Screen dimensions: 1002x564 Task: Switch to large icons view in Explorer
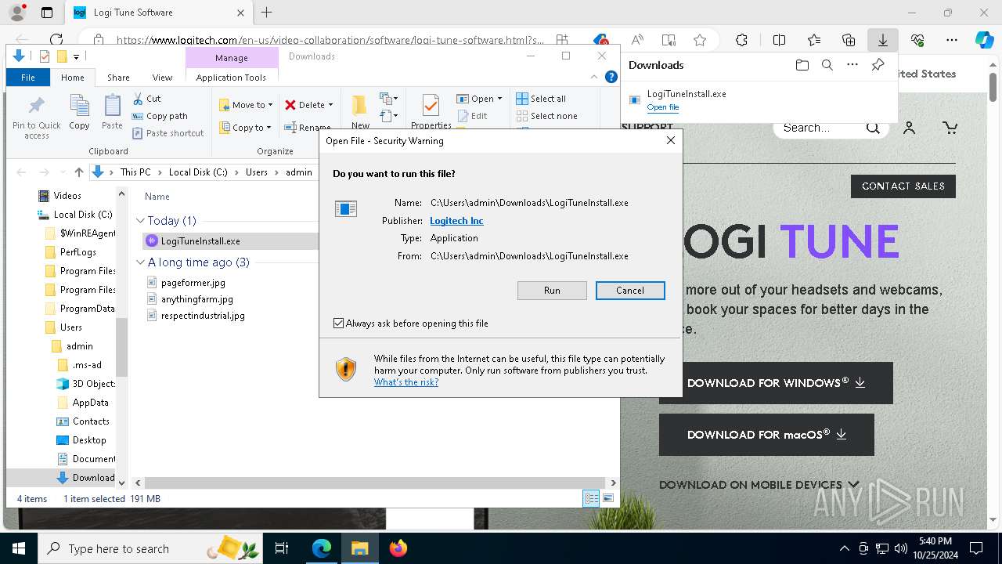click(x=607, y=498)
